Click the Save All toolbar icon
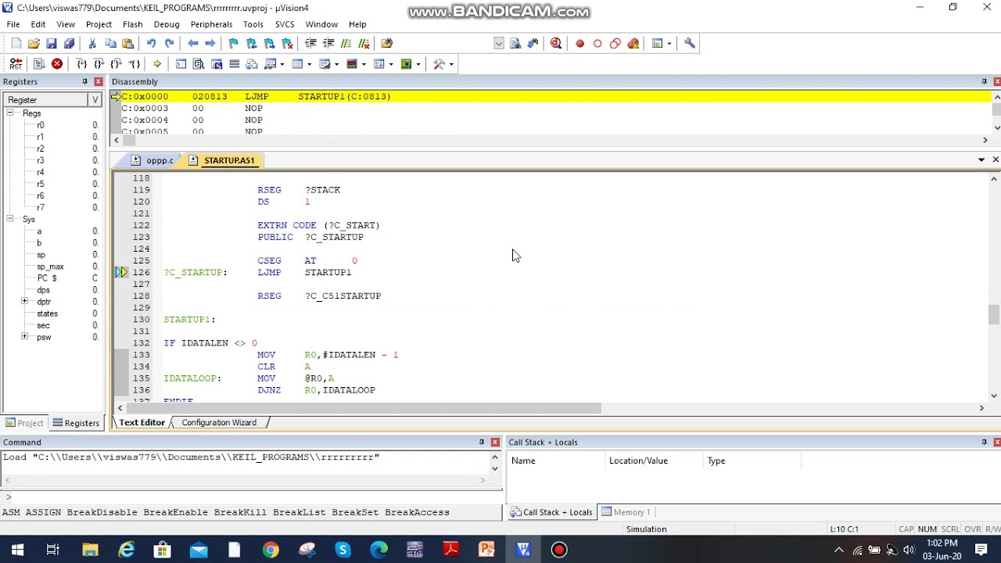The height and width of the screenshot is (563, 1001). pyautogui.click(x=69, y=44)
